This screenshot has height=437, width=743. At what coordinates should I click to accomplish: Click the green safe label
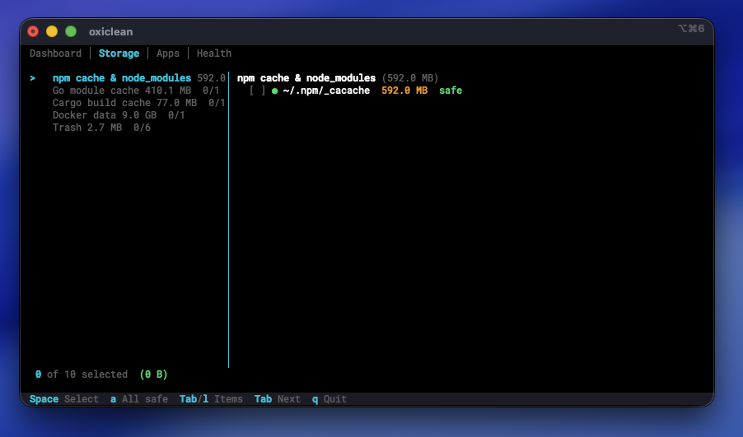(x=450, y=91)
